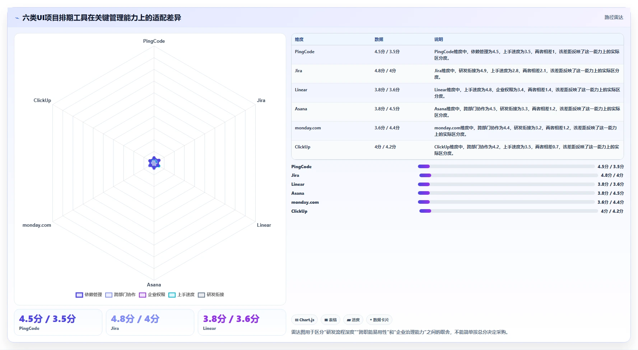The width and height of the screenshot is (638, 350).
Task: Select the ClickUp table row name
Action: (302, 147)
